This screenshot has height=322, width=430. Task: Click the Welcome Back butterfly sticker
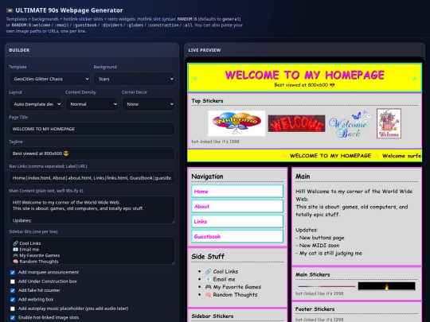350,124
